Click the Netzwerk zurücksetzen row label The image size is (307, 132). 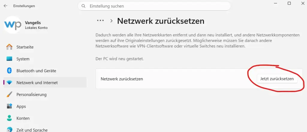pyautogui.click(x=122, y=79)
